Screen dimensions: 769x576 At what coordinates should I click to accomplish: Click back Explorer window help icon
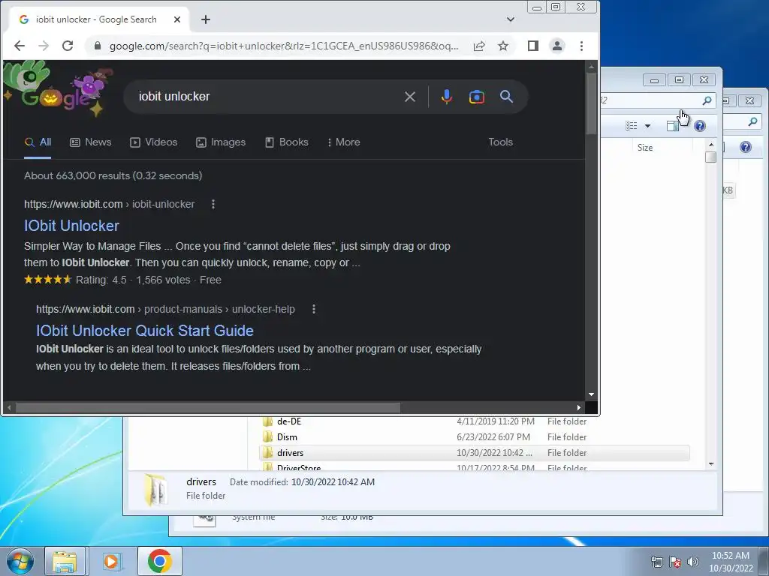[746, 147]
